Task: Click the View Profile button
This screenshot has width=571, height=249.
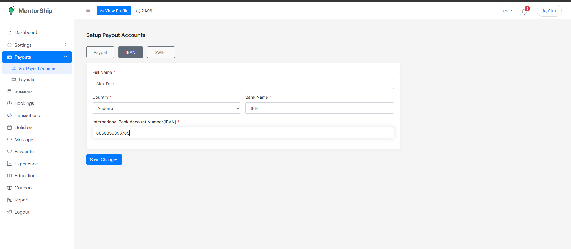Action: click(x=114, y=11)
